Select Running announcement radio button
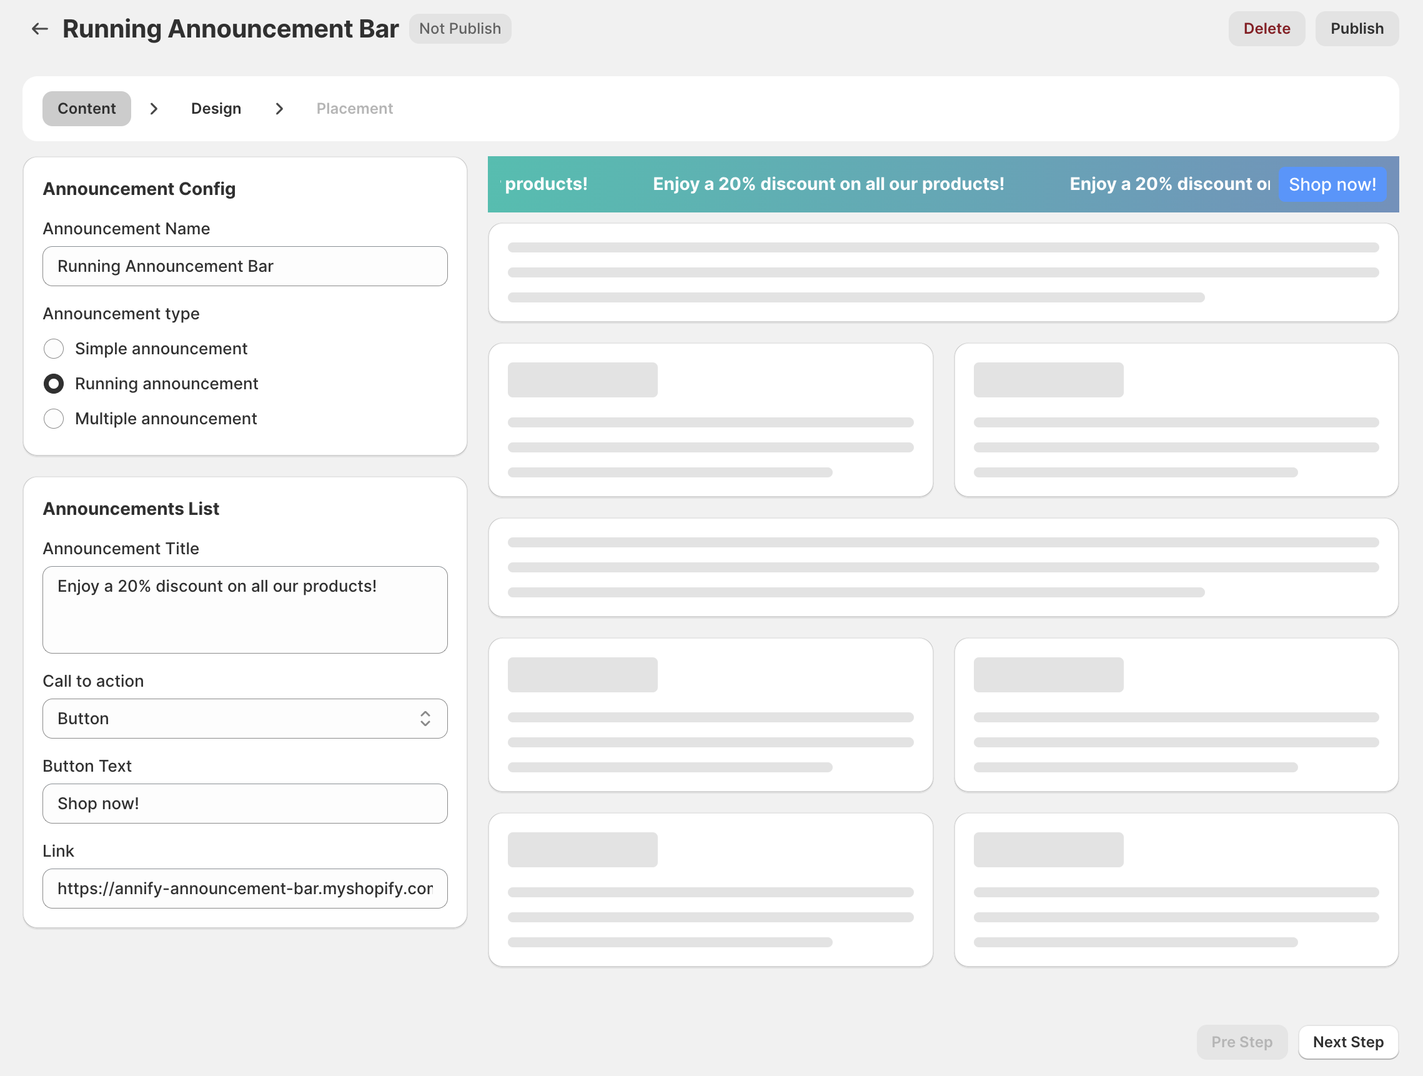 tap(54, 384)
